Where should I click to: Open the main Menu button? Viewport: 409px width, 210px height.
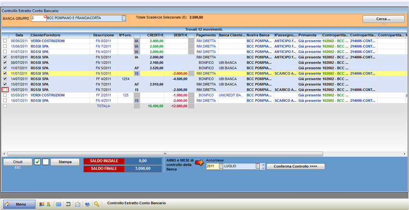pyautogui.click(x=19, y=204)
